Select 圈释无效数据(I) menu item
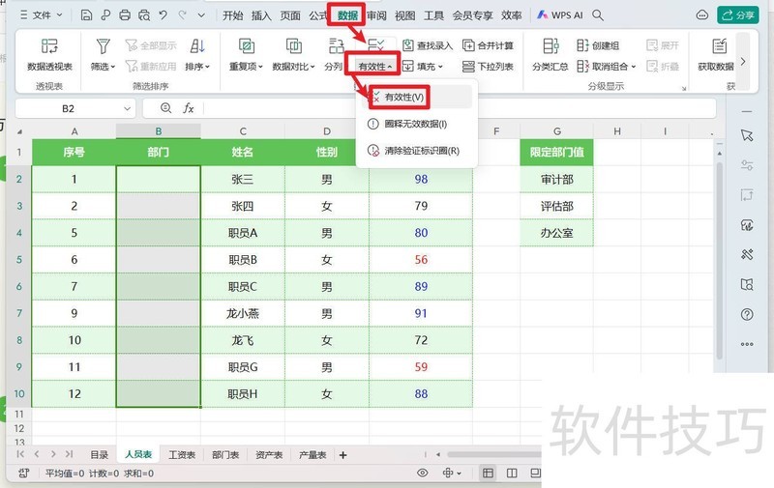 coord(416,124)
